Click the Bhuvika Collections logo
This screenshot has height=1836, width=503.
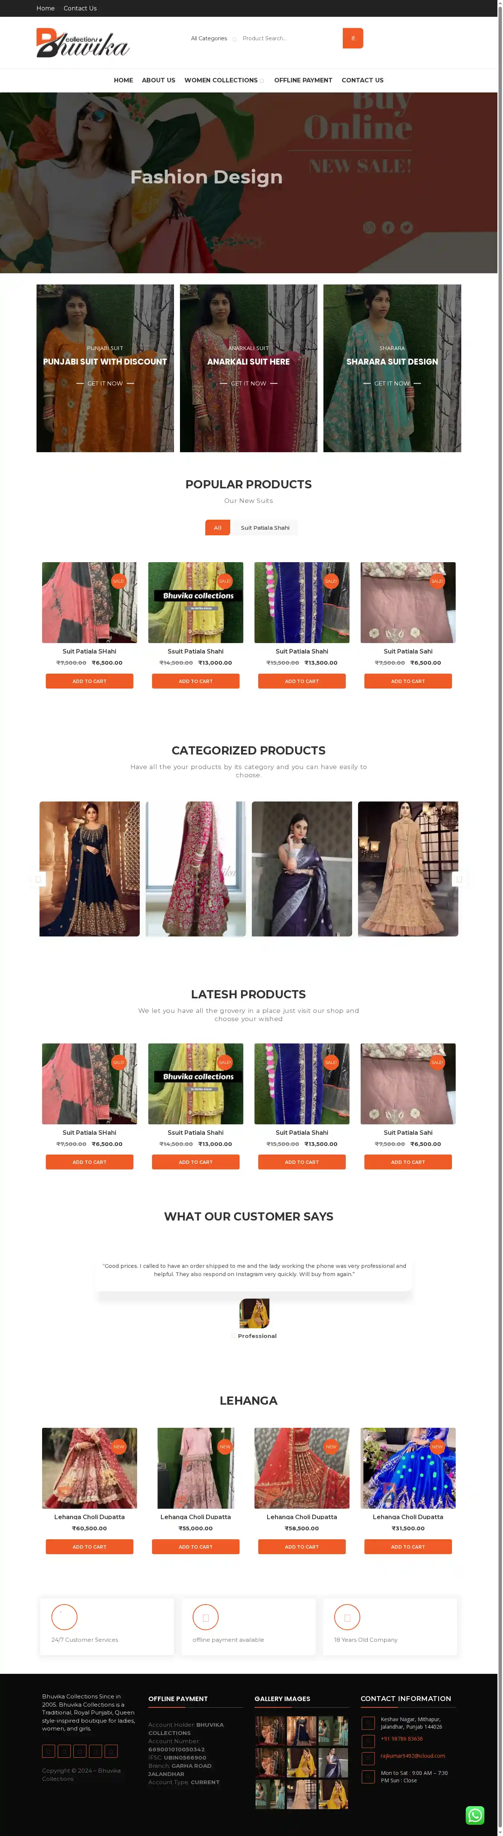pos(83,43)
